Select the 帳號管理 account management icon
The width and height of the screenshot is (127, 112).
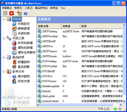[14, 29]
